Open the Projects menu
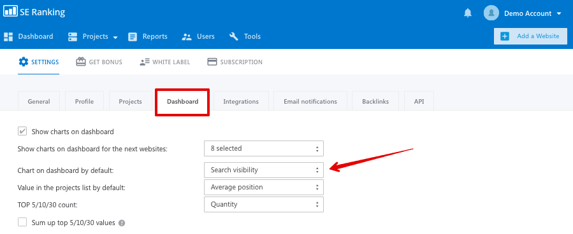Image resolution: width=573 pixels, height=234 pixels. coord(93,36)
